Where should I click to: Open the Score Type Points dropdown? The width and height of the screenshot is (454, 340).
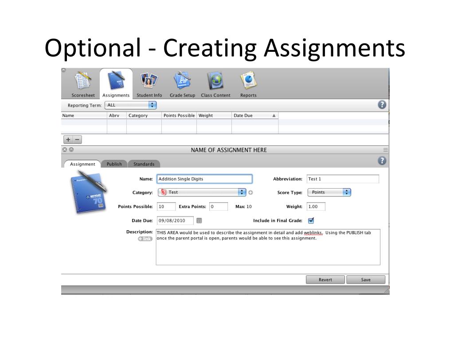pyautogui.click(x=329, y=192)
